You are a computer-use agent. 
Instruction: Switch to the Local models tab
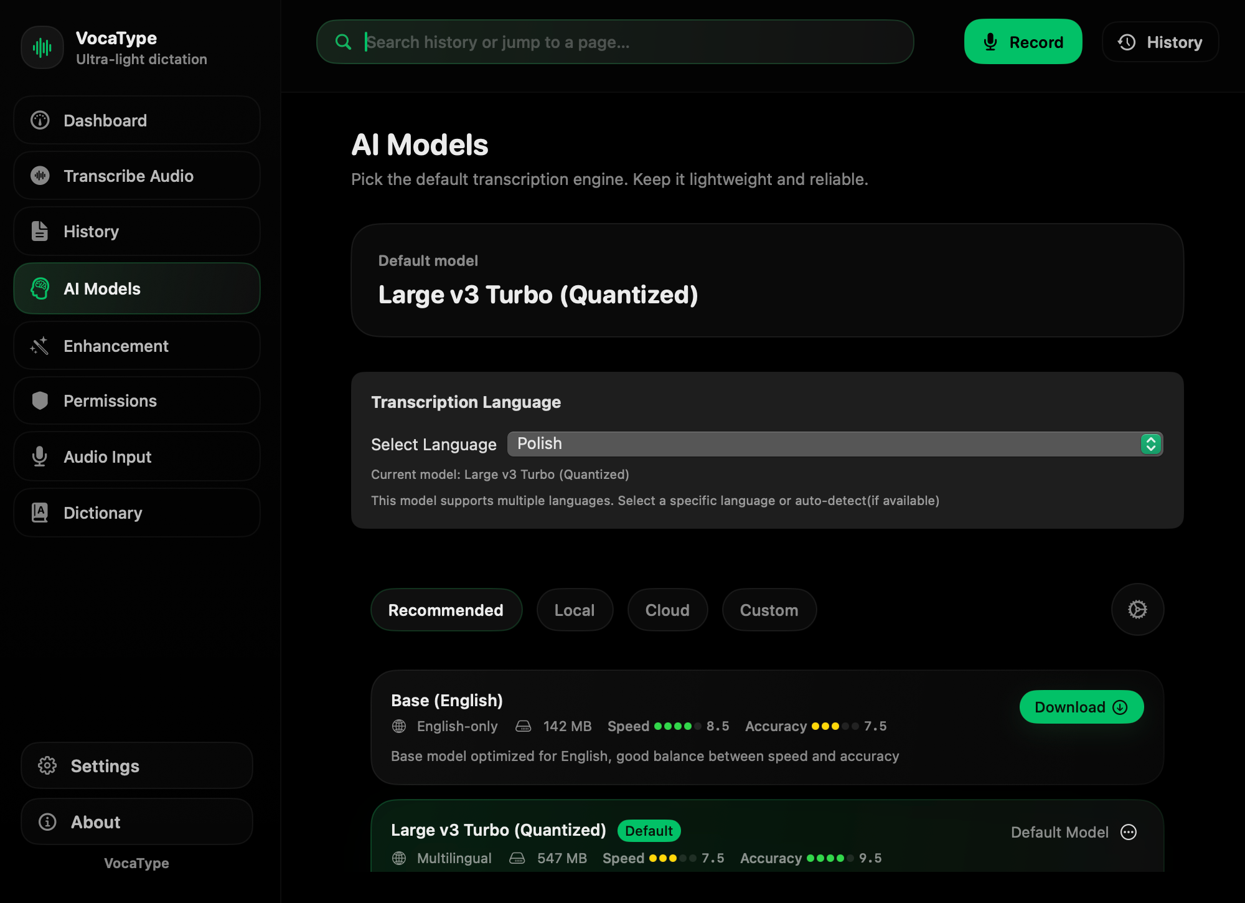click(x=575, y=610)
